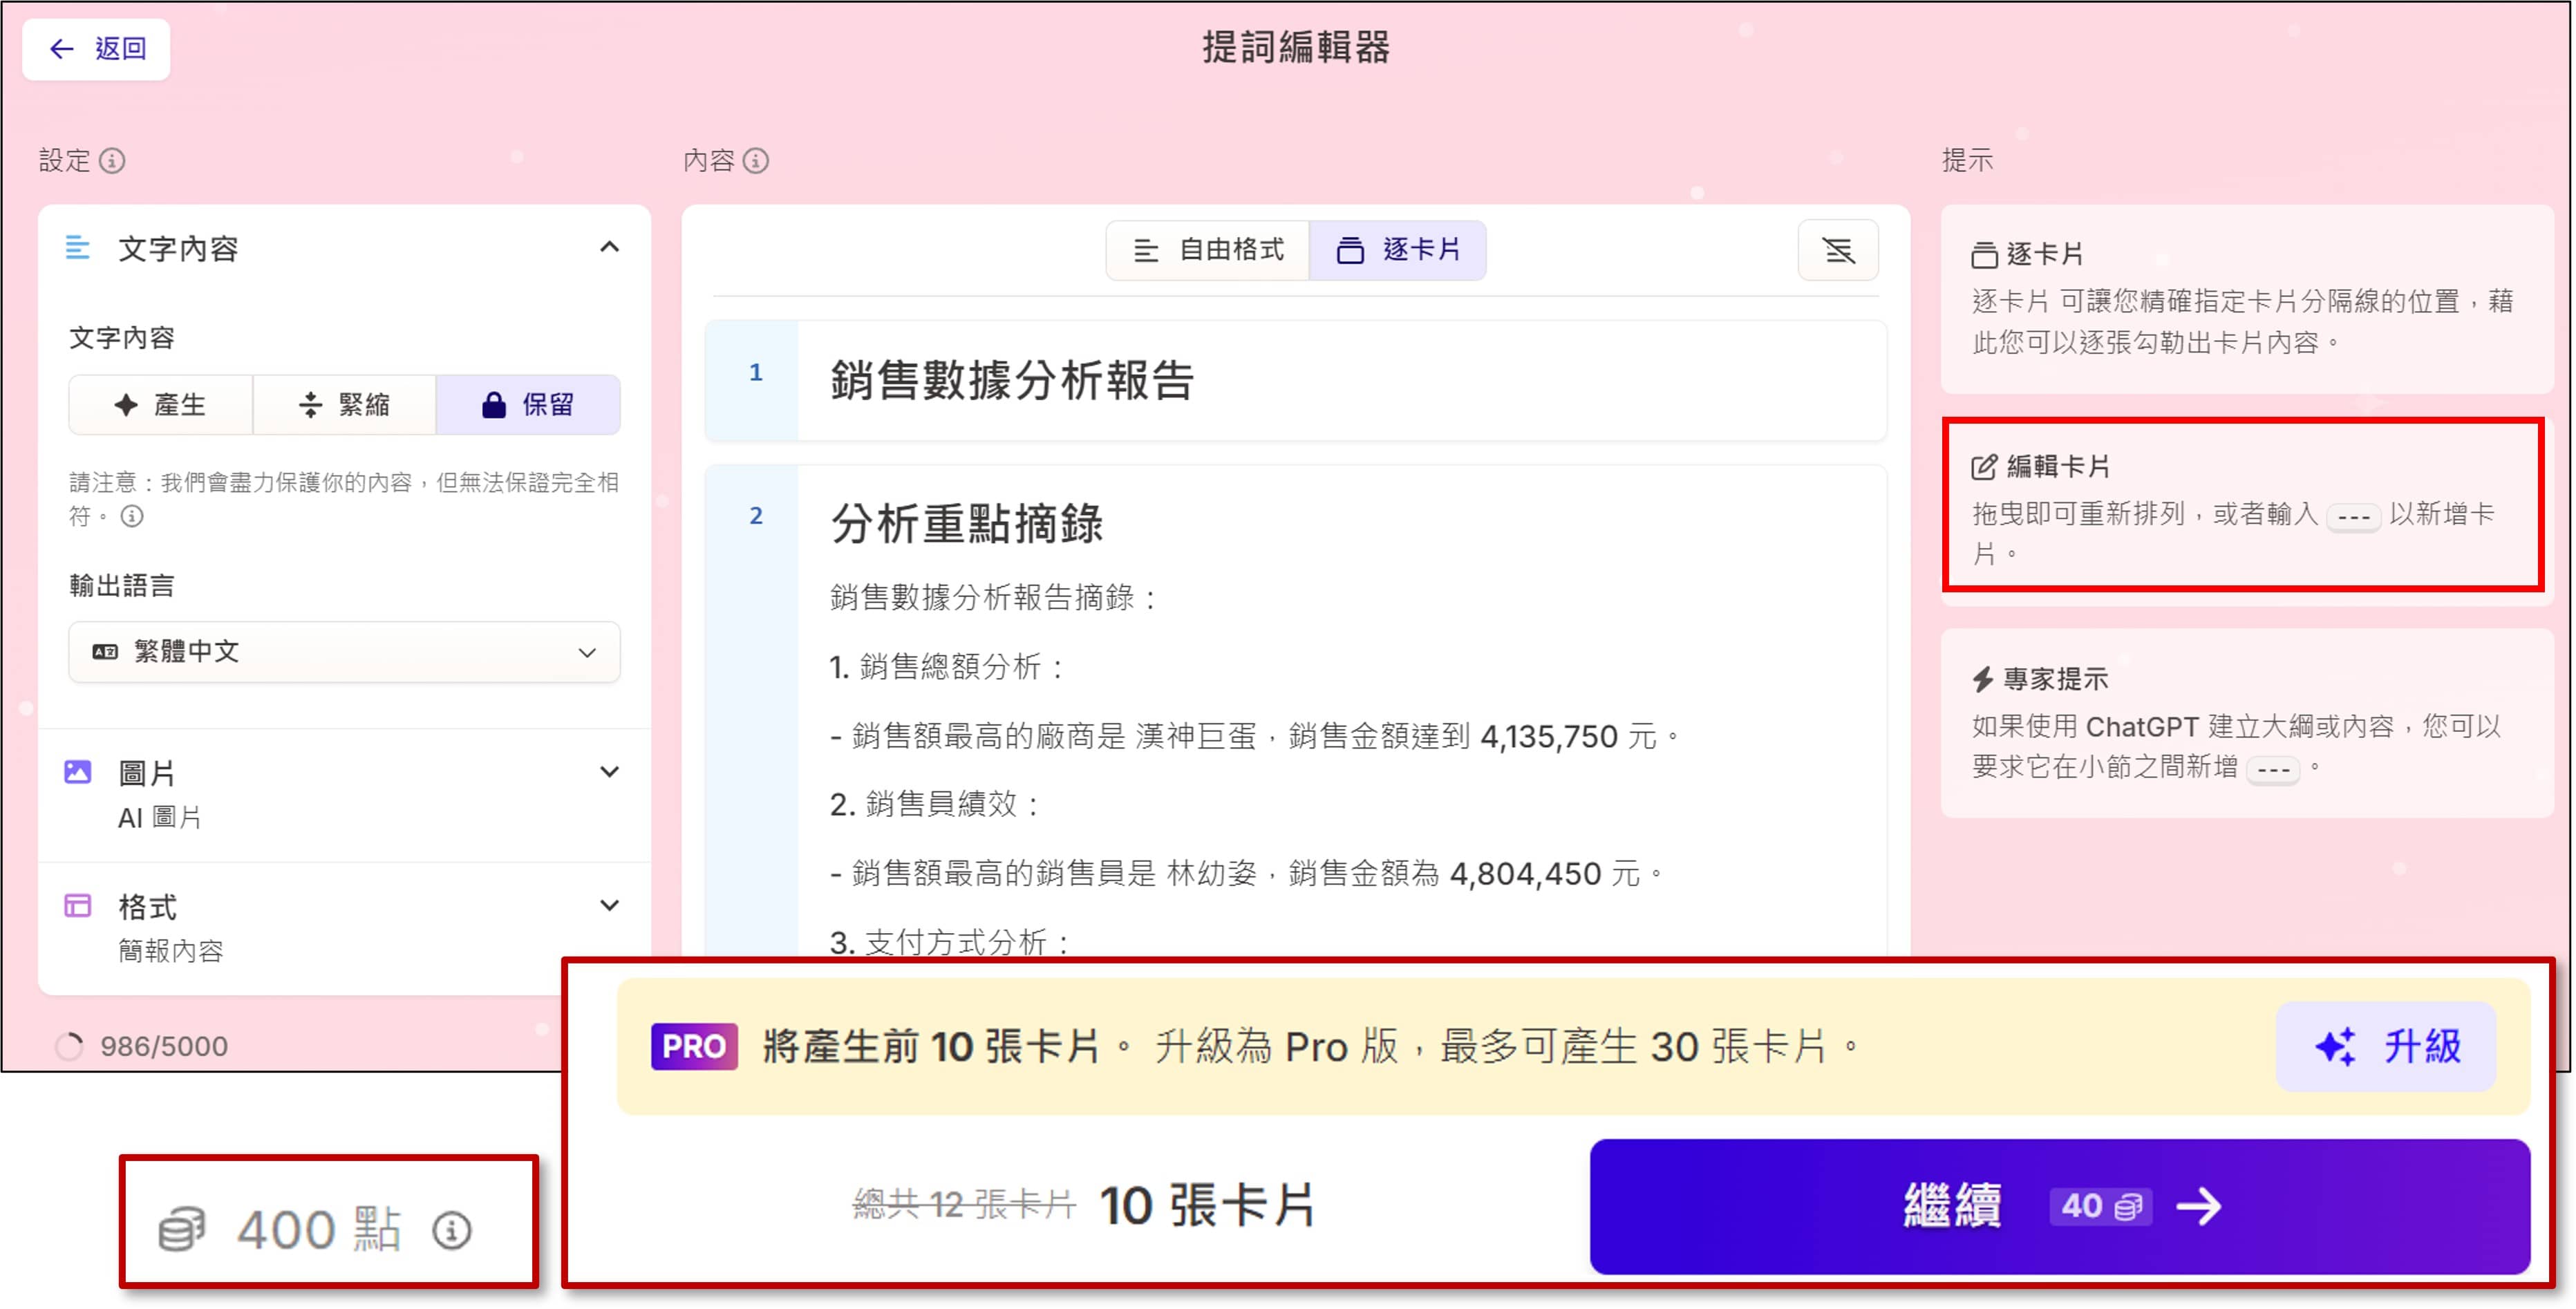The image size is (2576, 1309).
Task: Click the 升級 upgrade button
Action: [2386, 1047]
